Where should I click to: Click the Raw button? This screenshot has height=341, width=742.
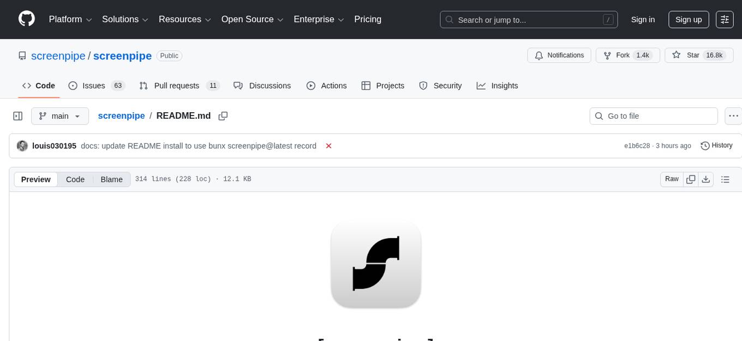[671, 179]
